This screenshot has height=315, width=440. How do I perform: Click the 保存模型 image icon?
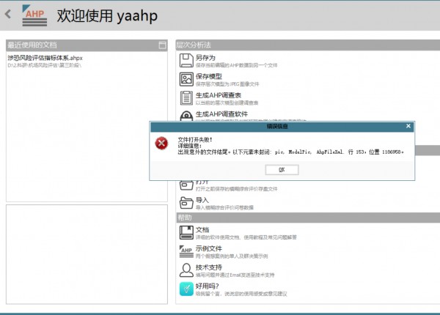tap(186, 79)
